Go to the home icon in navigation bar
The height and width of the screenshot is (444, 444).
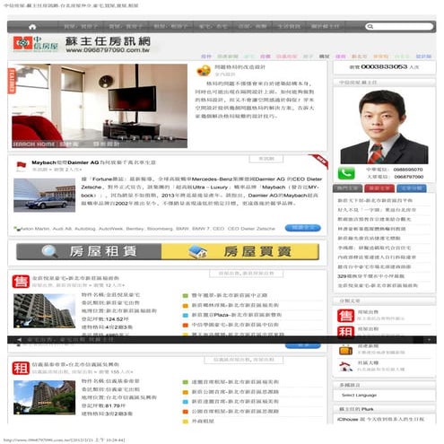tap(32, 27)
